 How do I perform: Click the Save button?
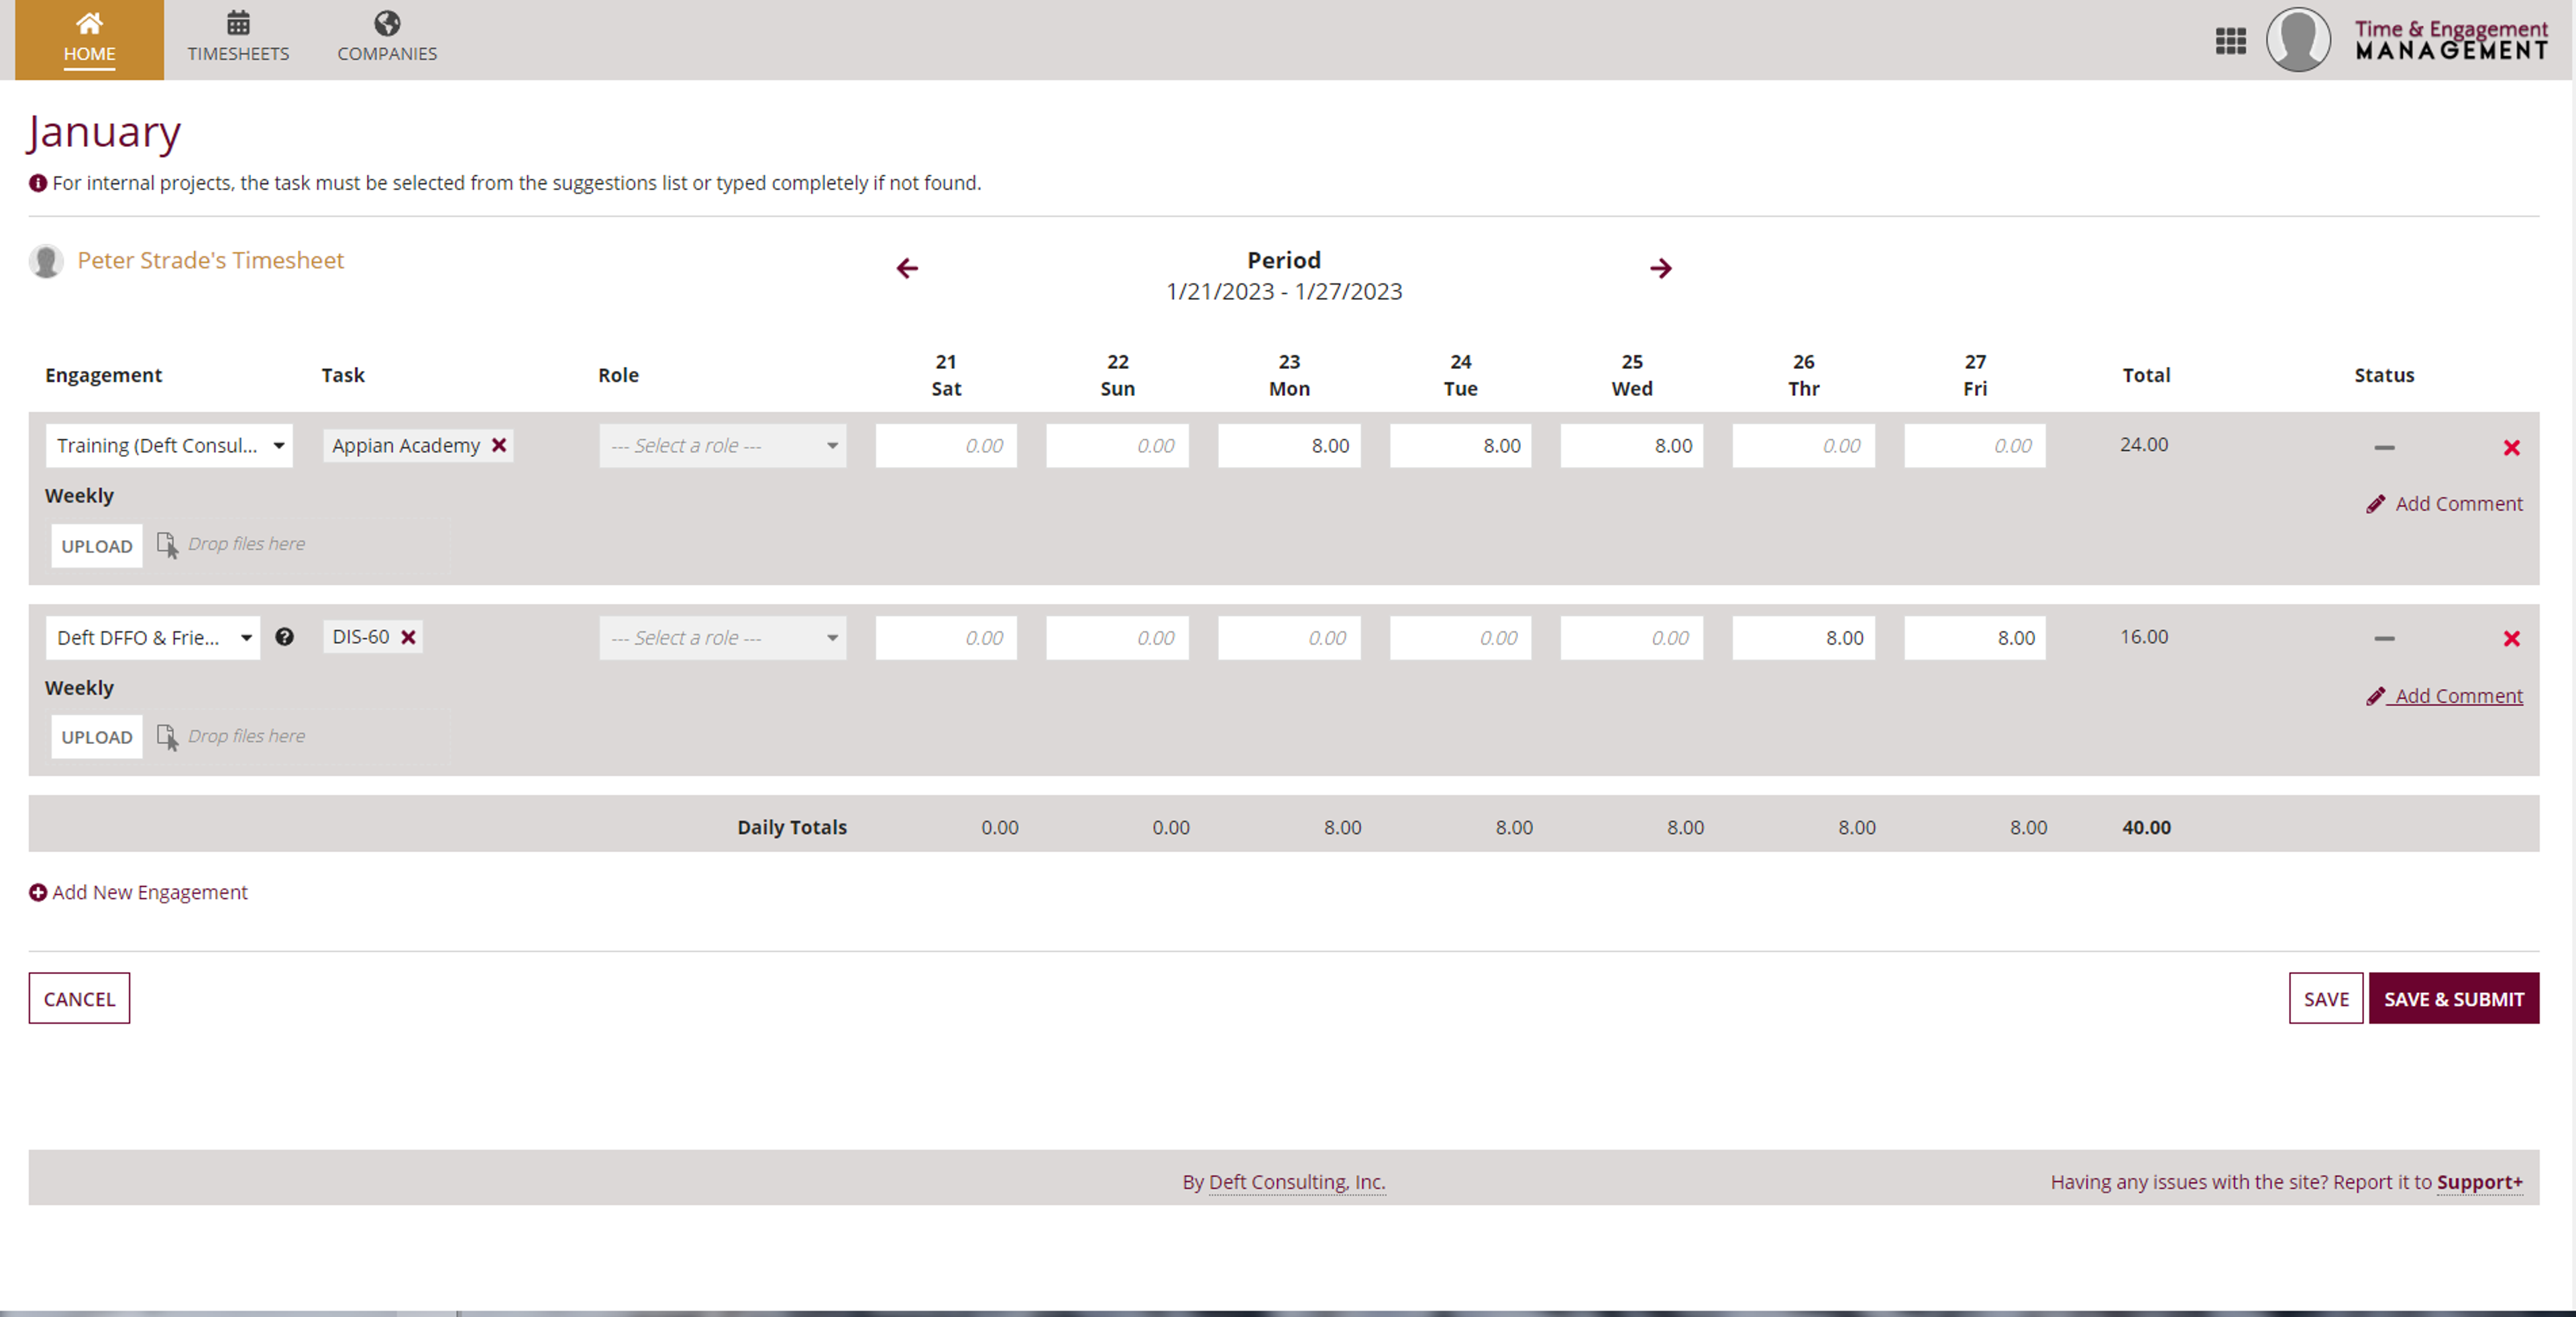coord(2326,998)
